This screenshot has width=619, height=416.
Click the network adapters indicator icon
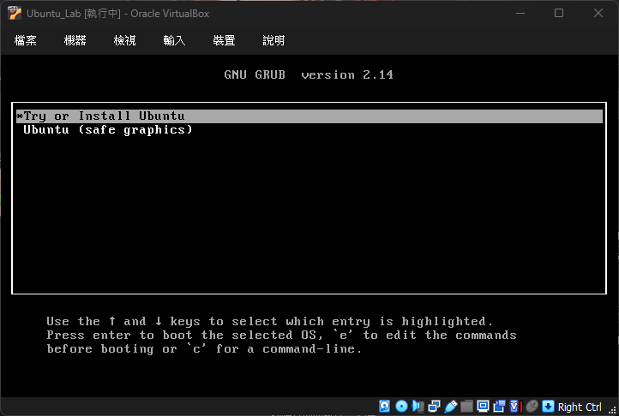point(435,406)
